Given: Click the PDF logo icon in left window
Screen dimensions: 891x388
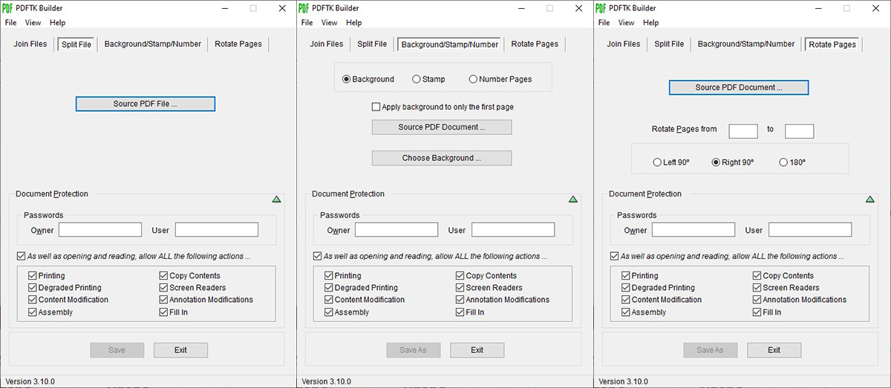Looking at the screenshot, I should pos(9,8).
